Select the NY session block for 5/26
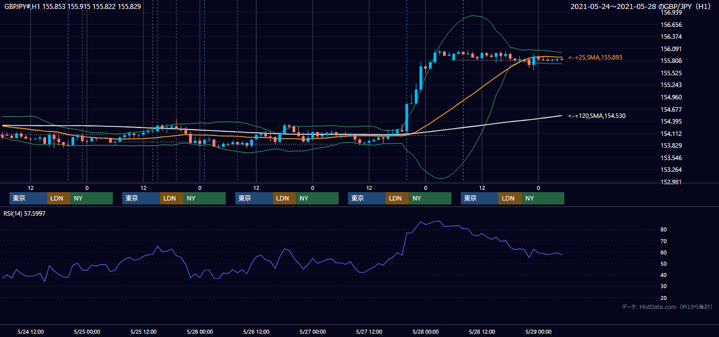Screen dimensions: 719x337 pos(317,198)
